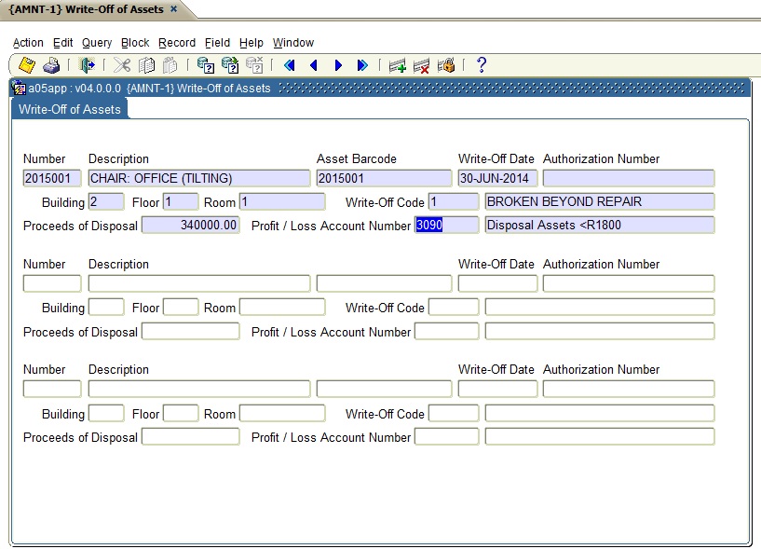The image size is (761, 549).
Task: Open the Query menu
Action: pyautogui.click(x=97, y=43)
